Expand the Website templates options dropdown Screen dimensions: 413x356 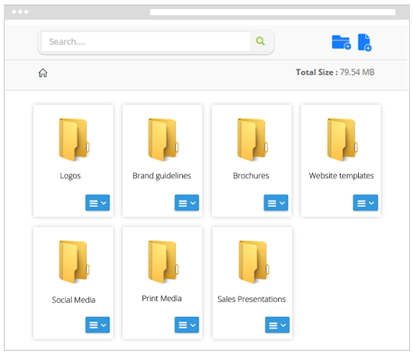click(365, 203)
